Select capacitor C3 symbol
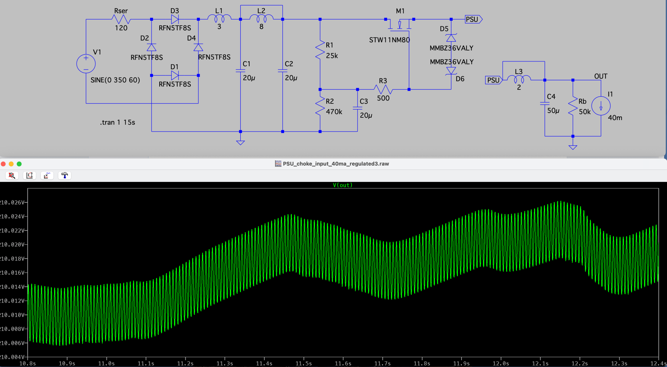The width and height of the screenshot is (667, 367). [x=357, y=108]
